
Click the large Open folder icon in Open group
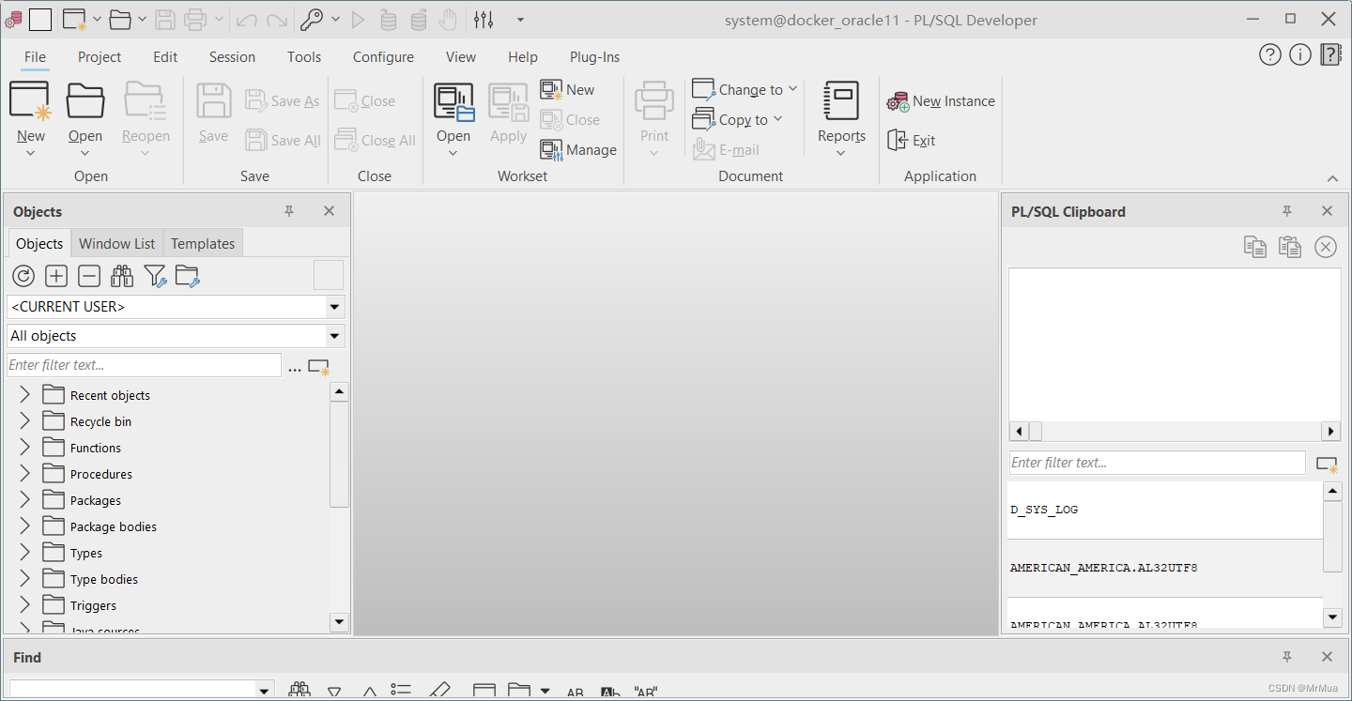click(x=85, y=100)
